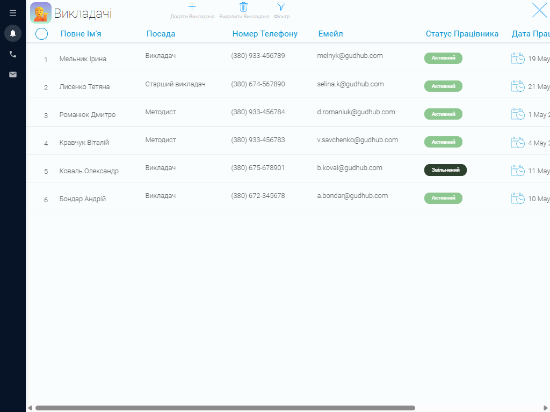Click the scroll-left arrow on the horizontal scrollbar
This screenshot has width=550, height=412.
[30, 408]
